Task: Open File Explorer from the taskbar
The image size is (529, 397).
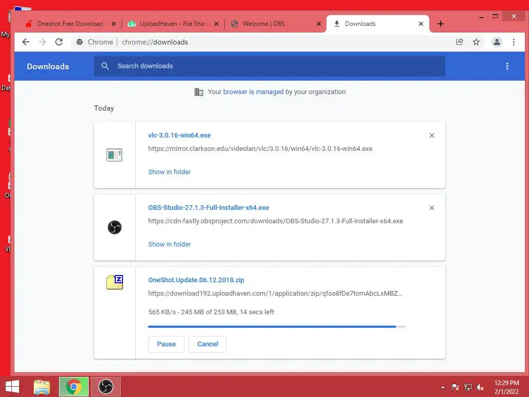Action: point(42,387)
